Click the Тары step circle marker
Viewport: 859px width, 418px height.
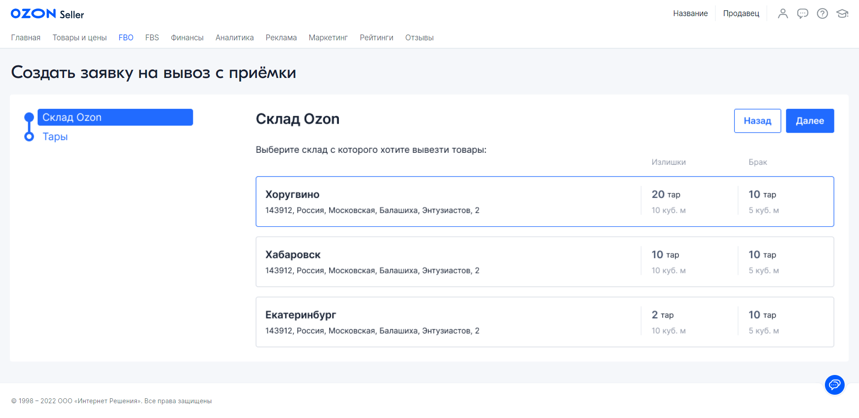29,137
